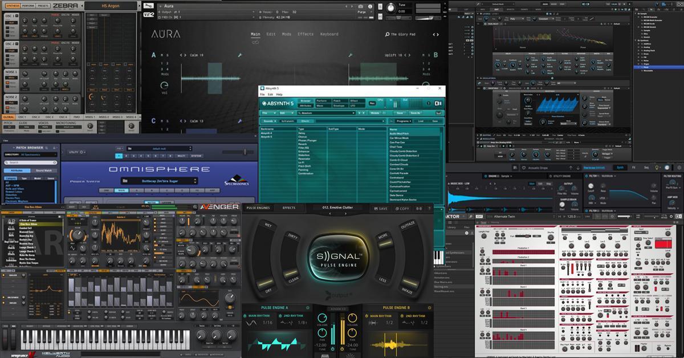
Task: Click the wrench icon for Aura layer A
Action: coord(240,55)
